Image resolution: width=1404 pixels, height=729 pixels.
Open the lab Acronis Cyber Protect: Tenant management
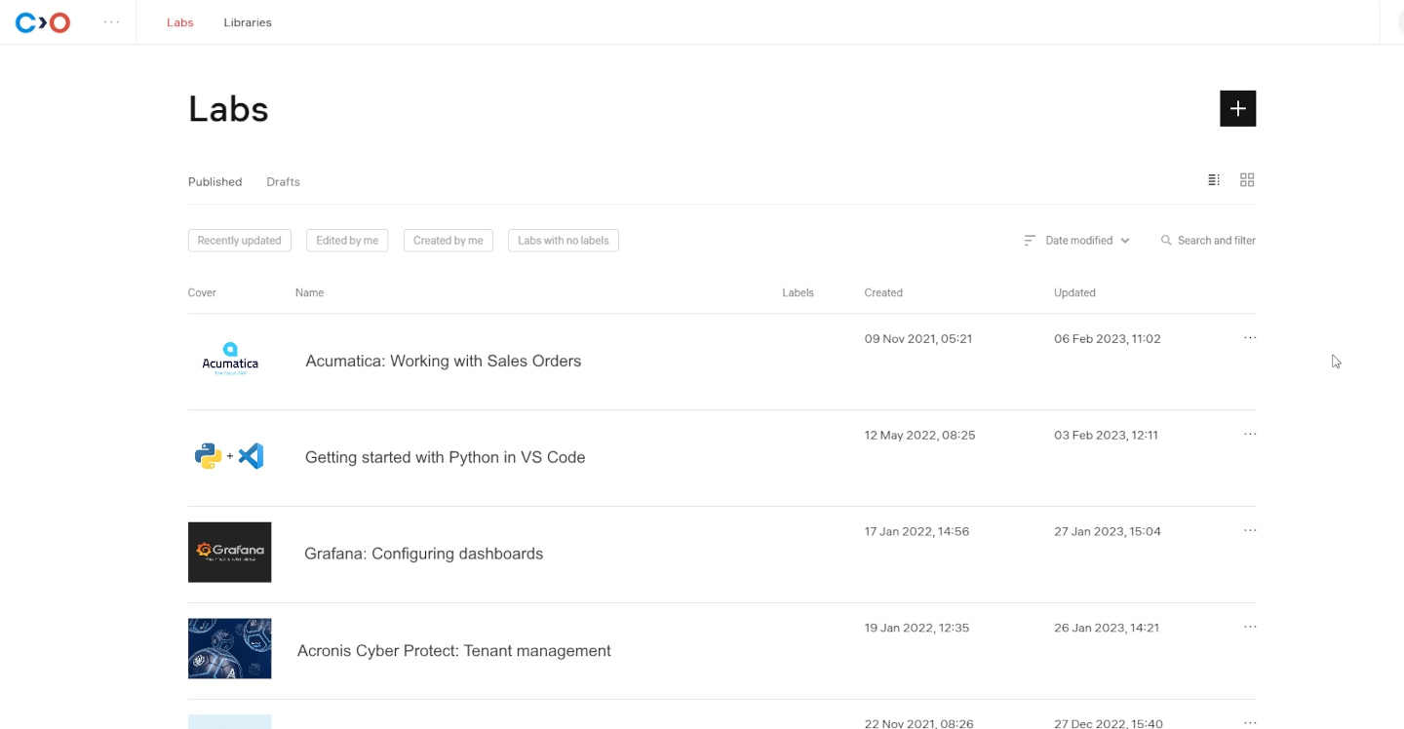click(x=453, y=650)
